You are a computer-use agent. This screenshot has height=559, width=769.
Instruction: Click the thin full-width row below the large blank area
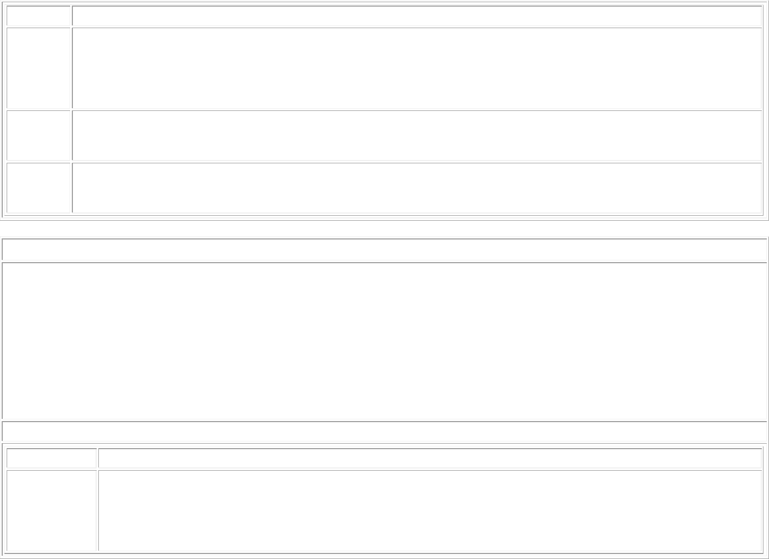[384, 431]
